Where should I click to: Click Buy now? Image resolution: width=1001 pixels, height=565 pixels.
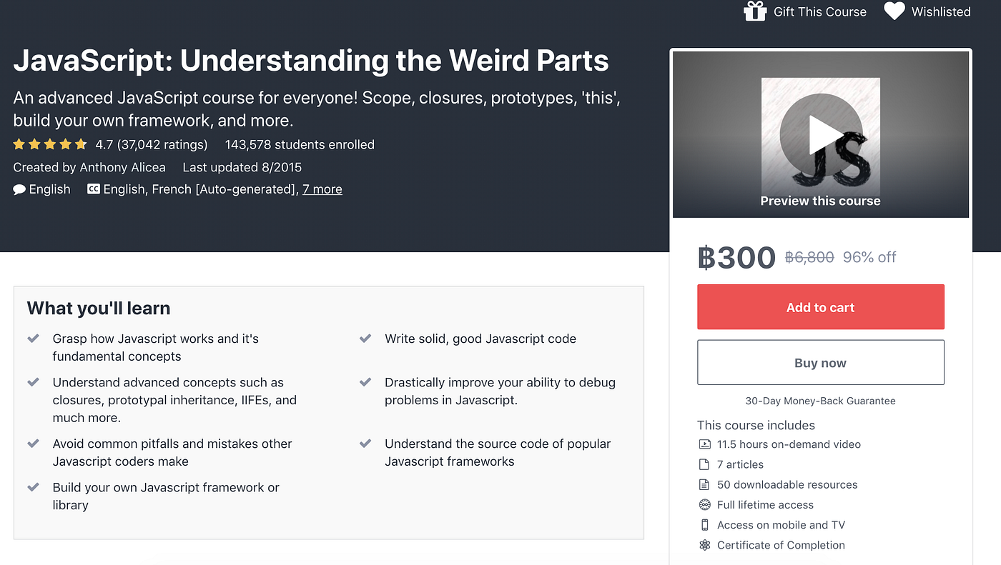tap(820, 362)
